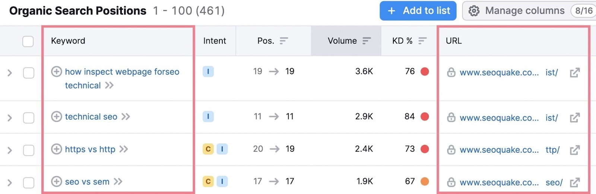This screenshot has height=194, width=596.
Task: Expand the 'technical seo' row chevron
Action: click(x=10, y=118)
